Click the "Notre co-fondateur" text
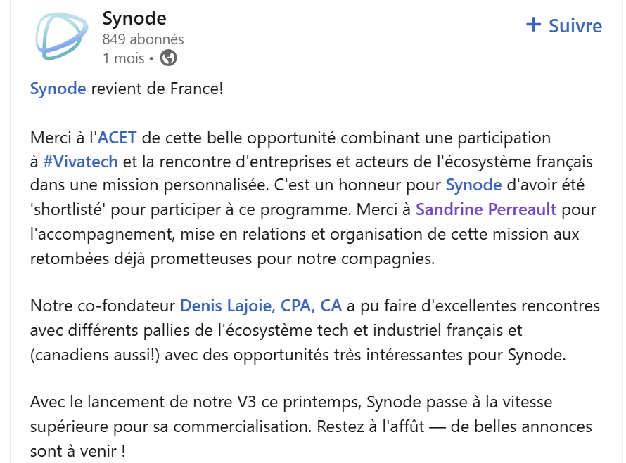 coord(103,306)
